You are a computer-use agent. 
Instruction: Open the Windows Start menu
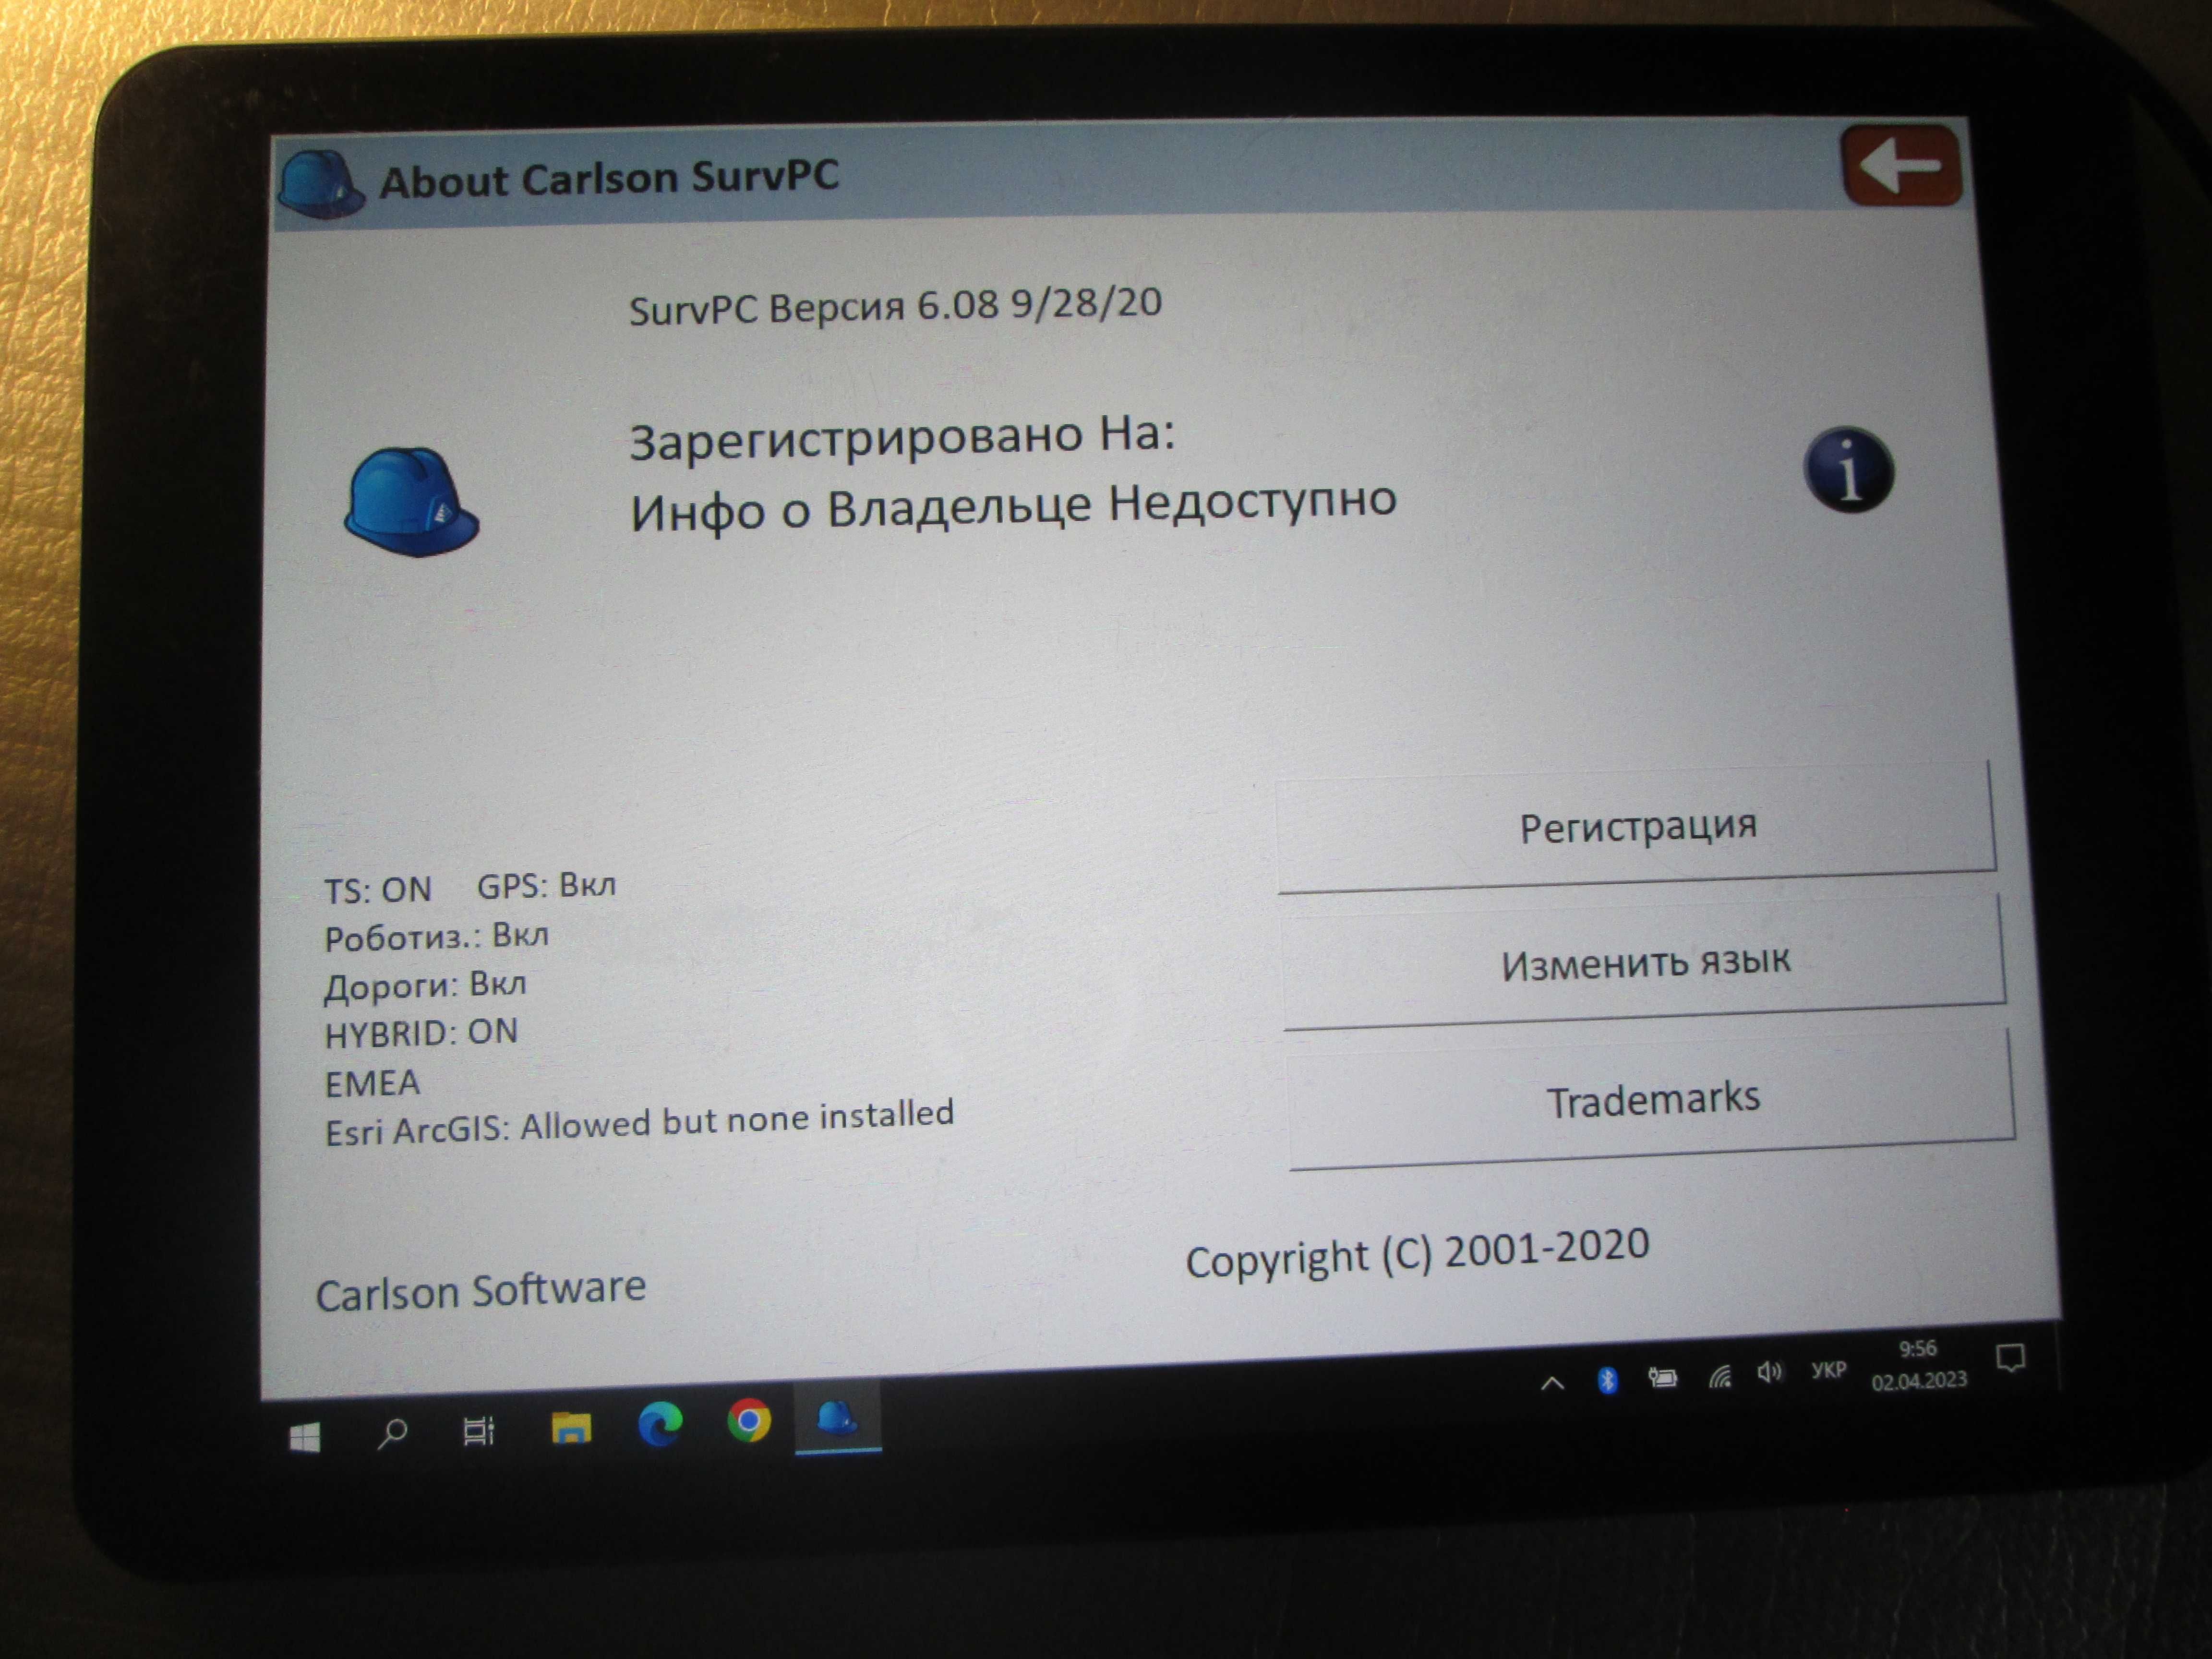(x=304, y=1438)
